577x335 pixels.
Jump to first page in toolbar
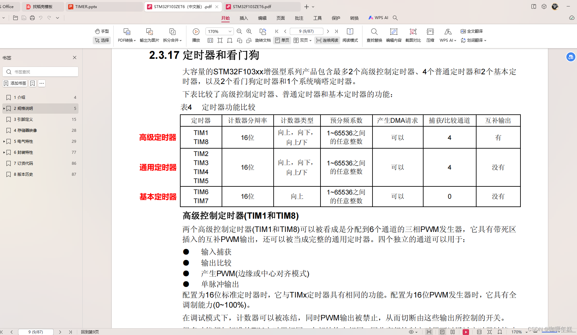tap(277, 31)
